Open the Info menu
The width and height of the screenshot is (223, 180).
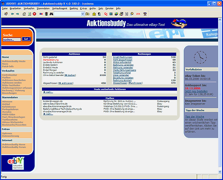point(118,8)
